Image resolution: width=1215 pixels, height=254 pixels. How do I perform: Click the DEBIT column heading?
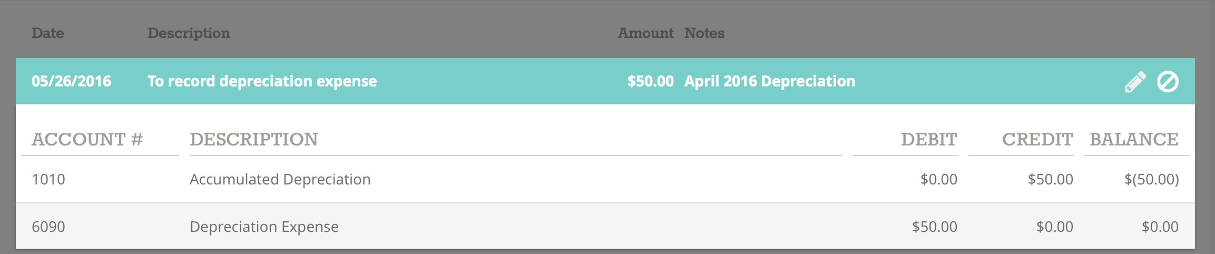(929, 139)
